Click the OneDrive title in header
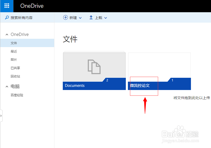211x148 pixels. pyautogui.click(x=32, y=6)
